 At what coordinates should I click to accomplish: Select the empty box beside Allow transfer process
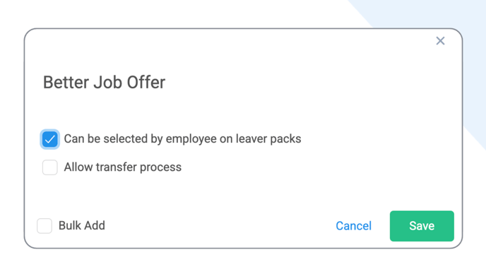point(50,167)
